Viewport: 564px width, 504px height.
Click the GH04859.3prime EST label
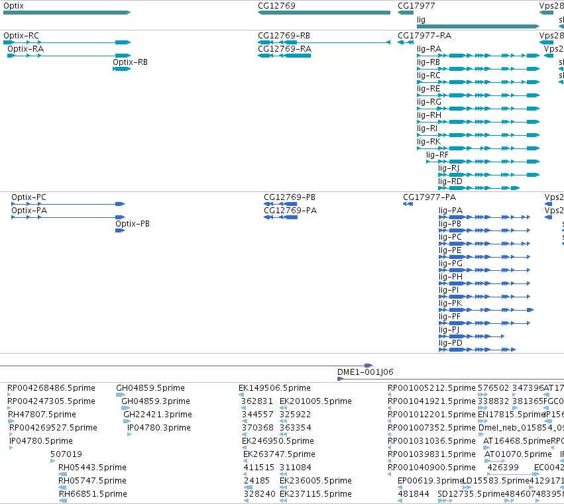[156, 401]
